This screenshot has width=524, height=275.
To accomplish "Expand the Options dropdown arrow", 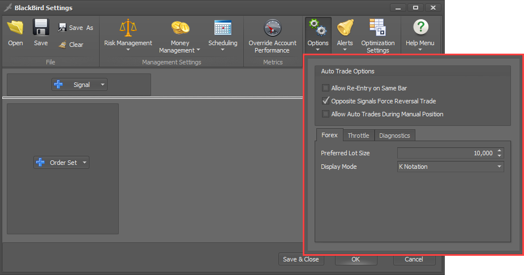I will pos(318,50).
